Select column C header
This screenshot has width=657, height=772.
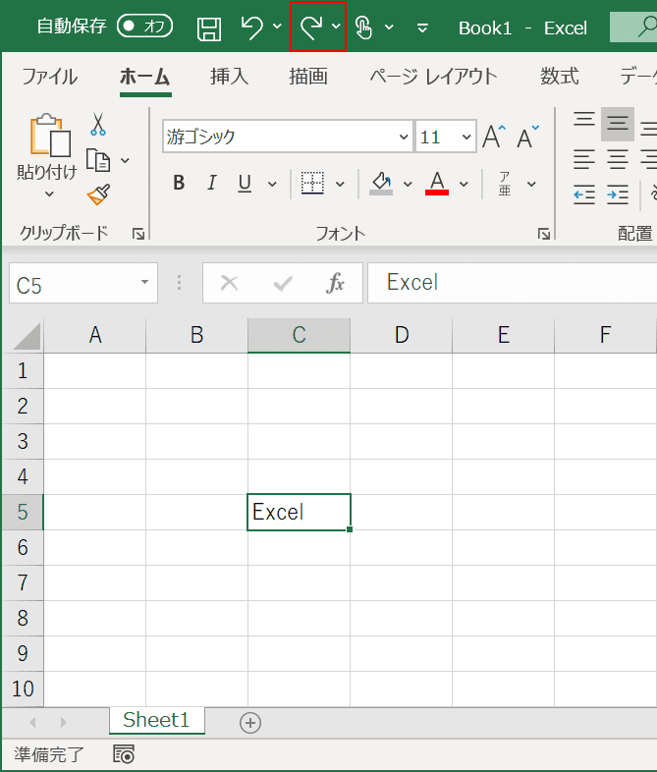(x=300, y=335)
